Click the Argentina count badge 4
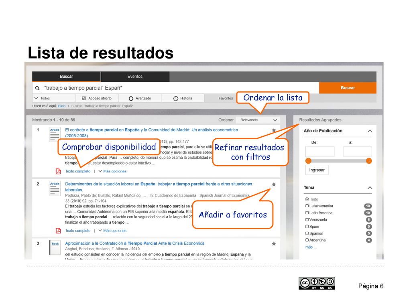The image size is (411, 308). point(369,240)
